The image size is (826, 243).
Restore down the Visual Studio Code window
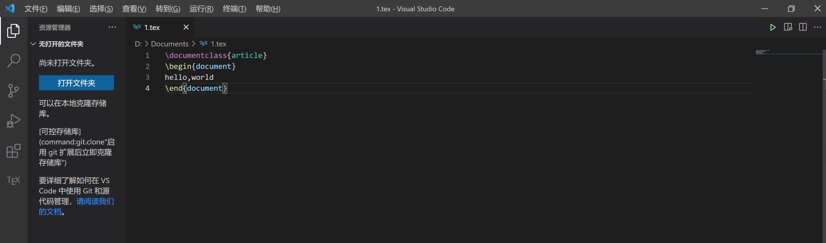[x=791, y=9]
